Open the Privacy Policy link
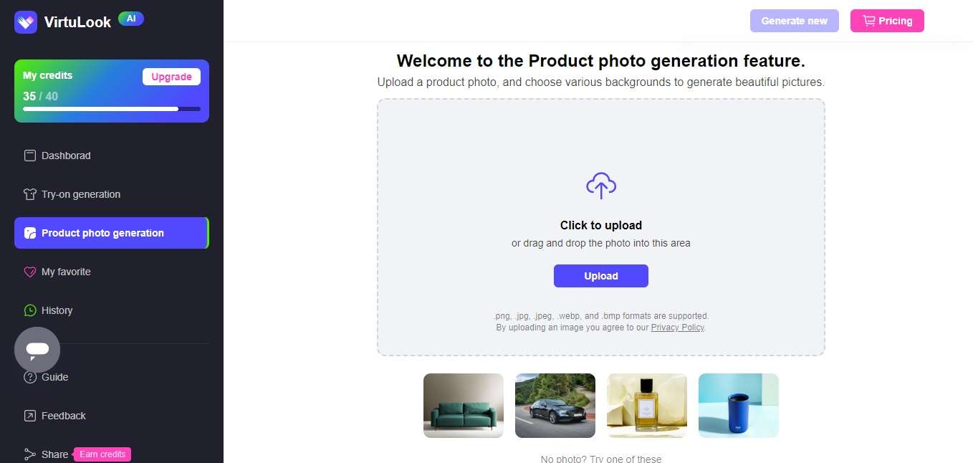973x463 pixels. pyautogui.click(x=677, y=328)
